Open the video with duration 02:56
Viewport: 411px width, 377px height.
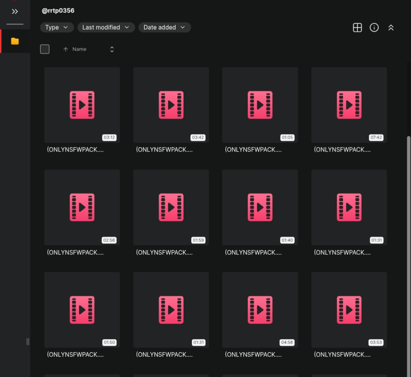pos(82,208)
